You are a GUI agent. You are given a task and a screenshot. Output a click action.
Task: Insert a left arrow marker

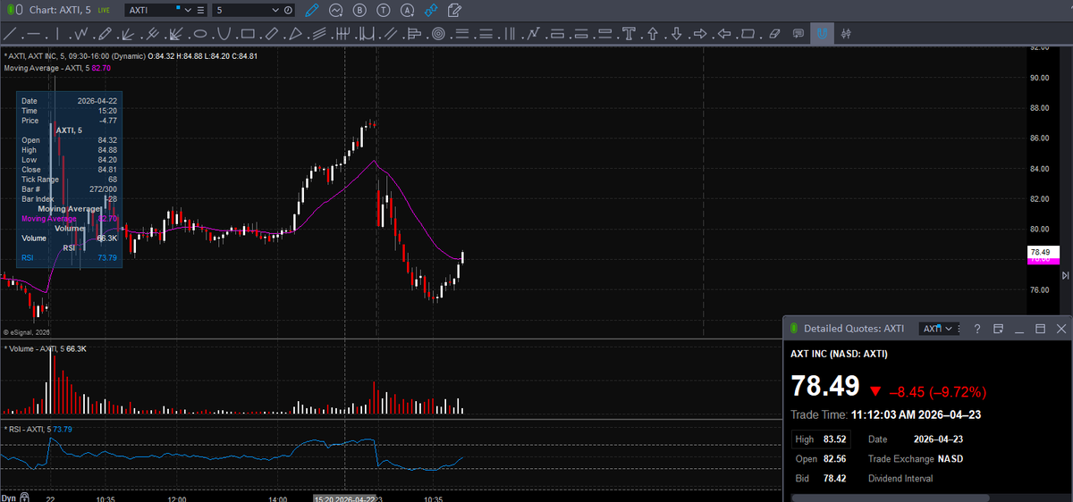coord(724,34)
